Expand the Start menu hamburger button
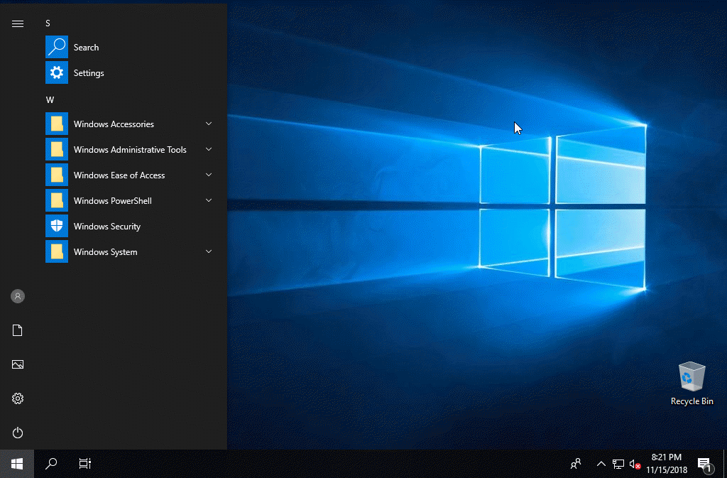 coord(18,23)
